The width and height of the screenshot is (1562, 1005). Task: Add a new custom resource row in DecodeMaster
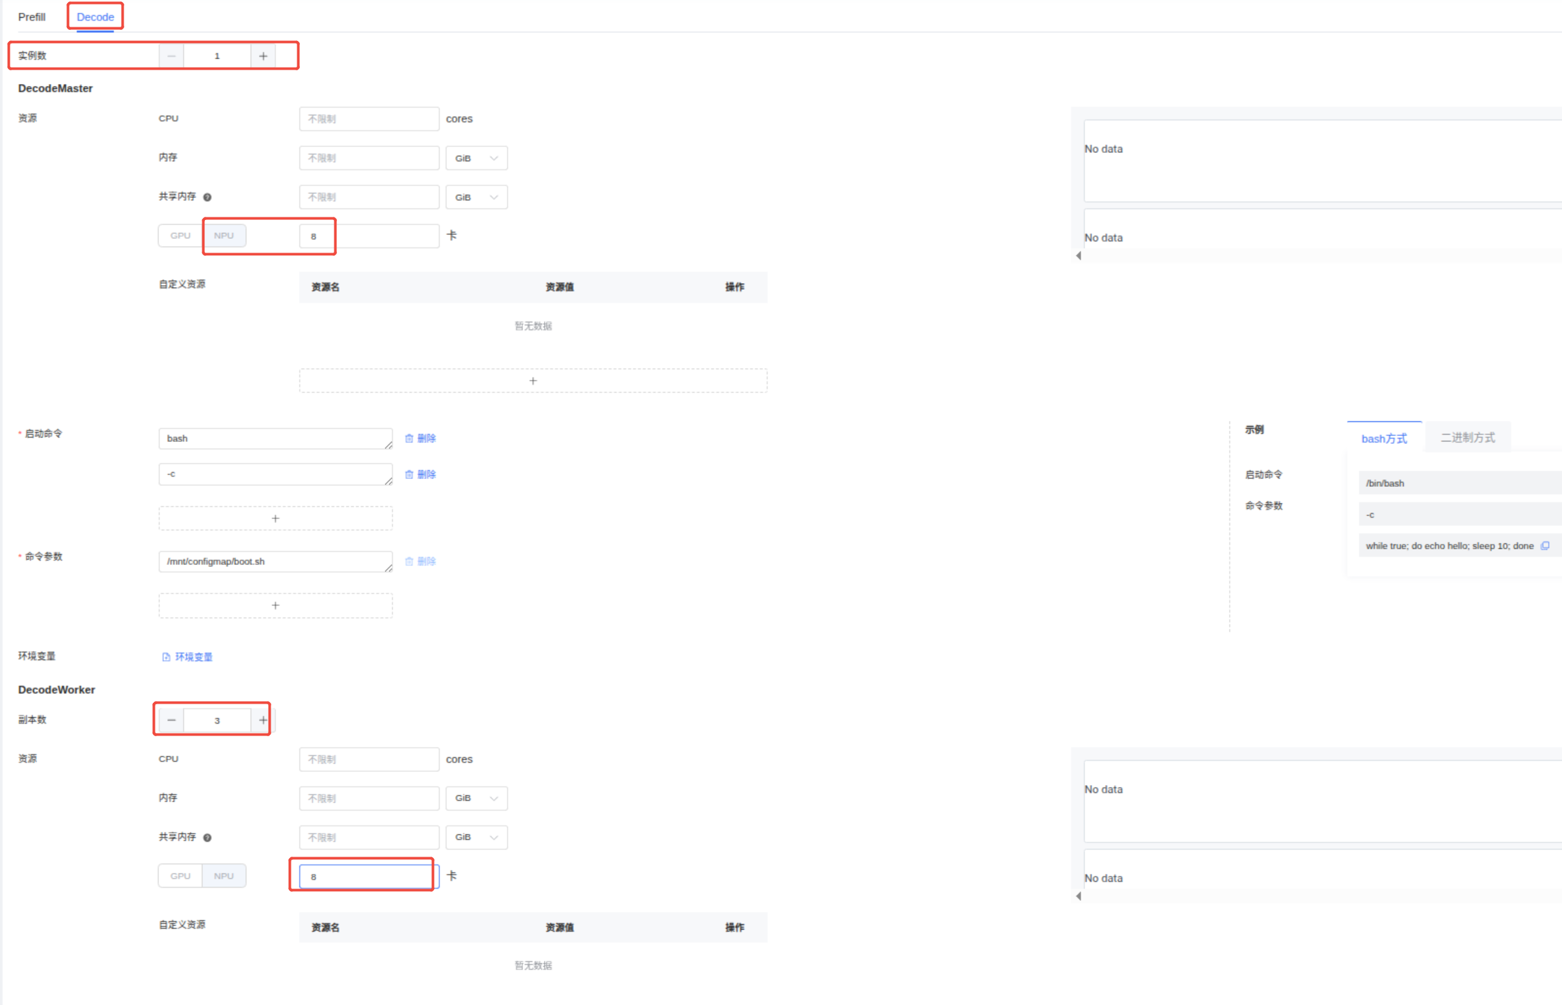coord(533,381)
